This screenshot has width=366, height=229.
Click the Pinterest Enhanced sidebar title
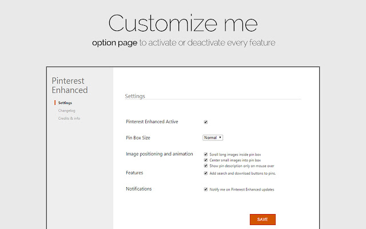tap(70, 85)
